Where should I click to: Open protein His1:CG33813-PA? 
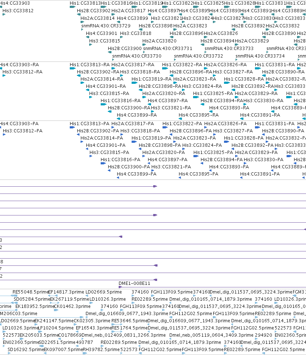(x=90, y=124)
